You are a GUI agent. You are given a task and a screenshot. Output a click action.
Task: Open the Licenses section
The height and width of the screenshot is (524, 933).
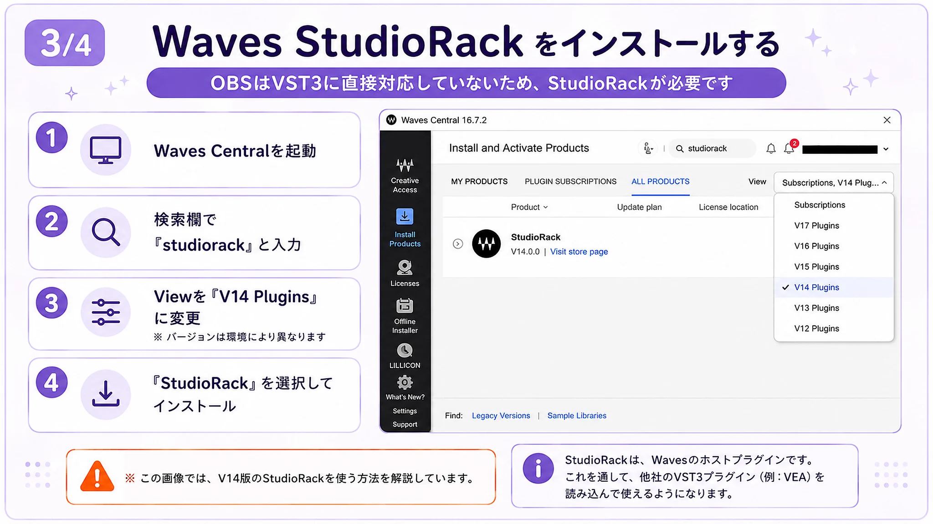405,273
